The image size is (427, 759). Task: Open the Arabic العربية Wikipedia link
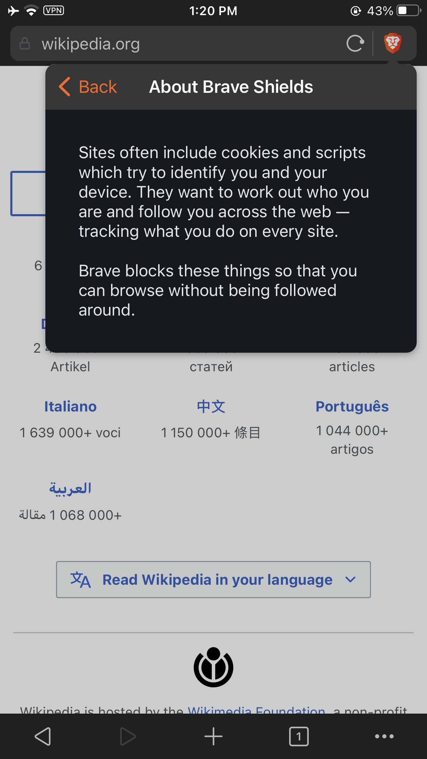point(70,488)
